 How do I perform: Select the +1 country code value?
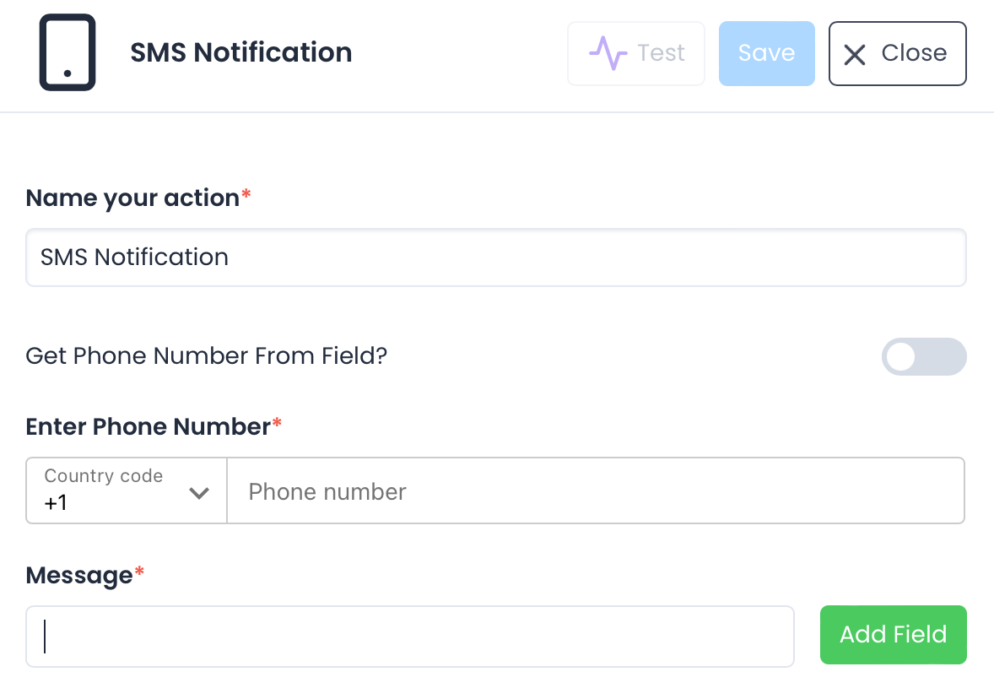click(56, 503)
